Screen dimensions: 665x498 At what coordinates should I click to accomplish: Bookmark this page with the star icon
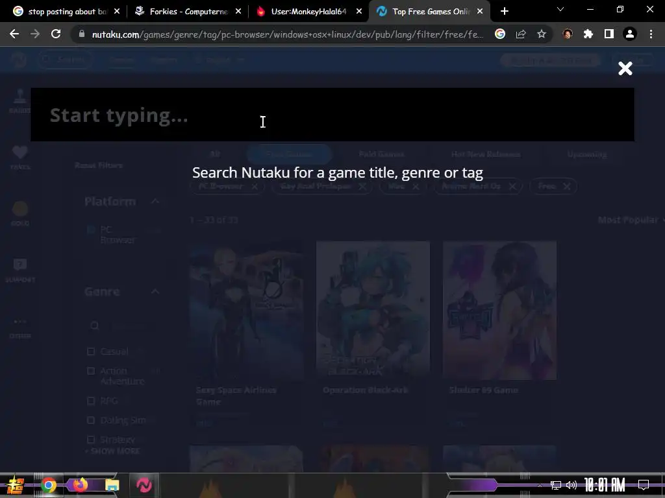point(542,34)
